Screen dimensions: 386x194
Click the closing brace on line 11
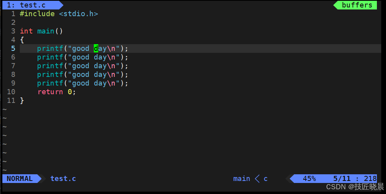[22, 101]
